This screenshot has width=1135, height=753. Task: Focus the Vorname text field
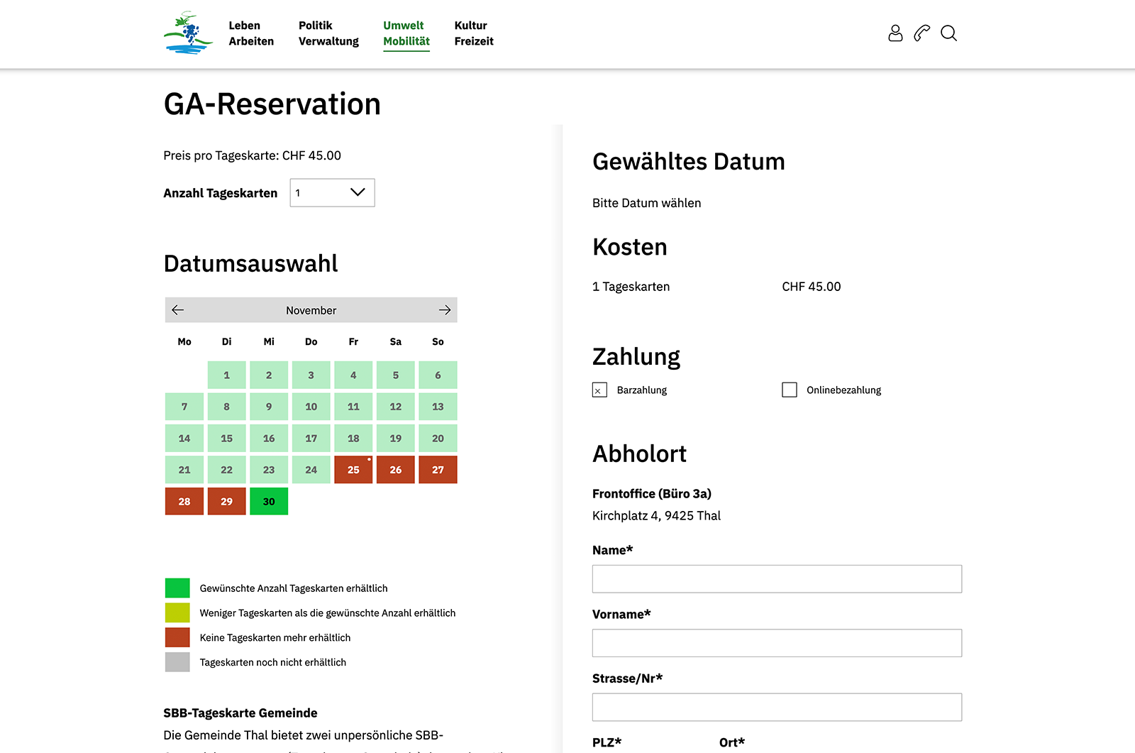[777, 643]
